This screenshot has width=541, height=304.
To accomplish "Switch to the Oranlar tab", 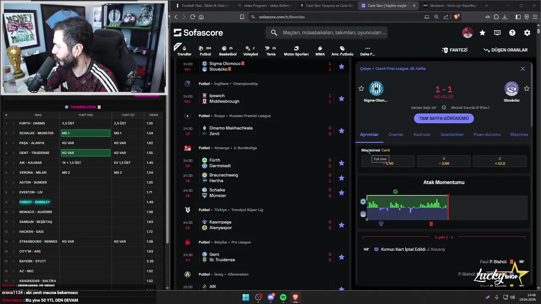I will 396,134.
